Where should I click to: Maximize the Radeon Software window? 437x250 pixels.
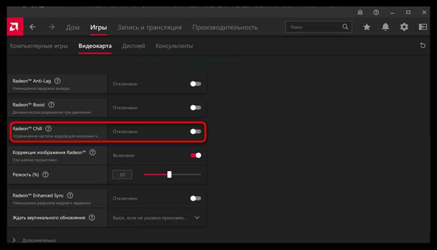pyautogui.click(x=408, y=12)
